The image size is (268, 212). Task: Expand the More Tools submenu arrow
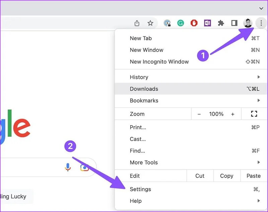pos(259,162)
